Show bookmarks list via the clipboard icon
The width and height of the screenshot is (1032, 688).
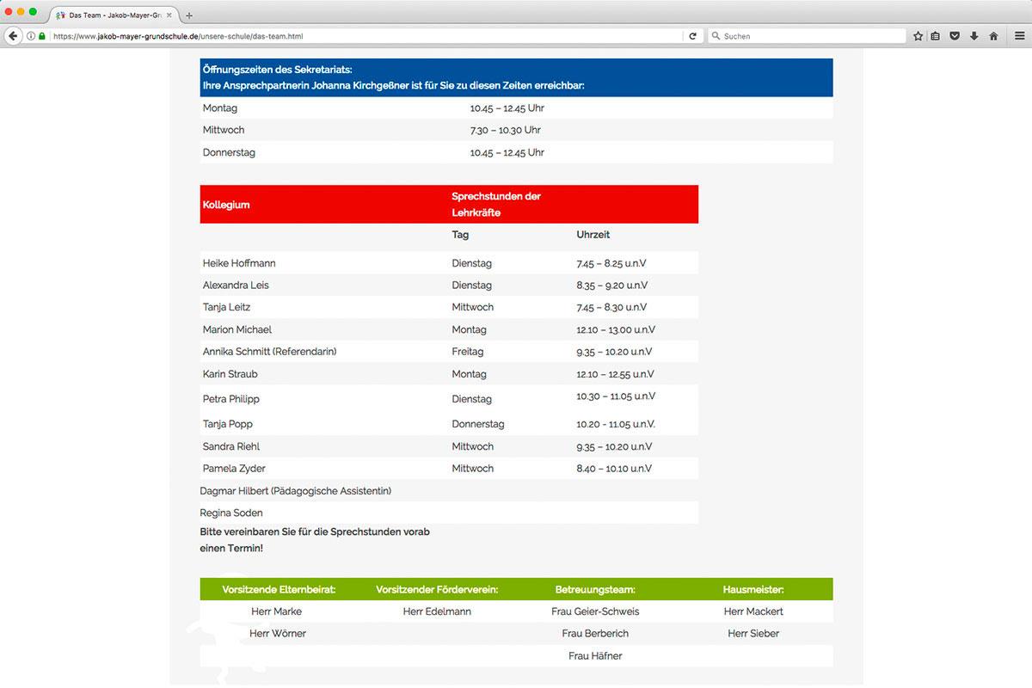point(936,36)
